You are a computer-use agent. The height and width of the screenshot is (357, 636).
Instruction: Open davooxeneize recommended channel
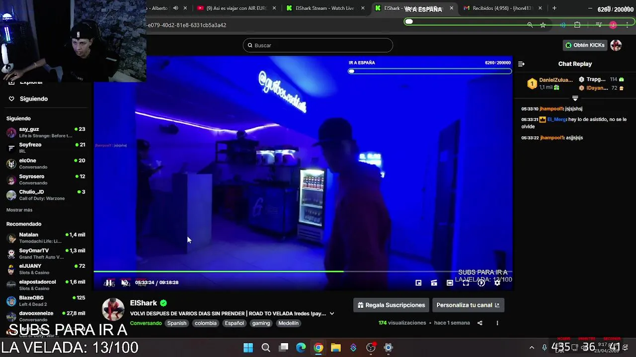pos(46,316)
